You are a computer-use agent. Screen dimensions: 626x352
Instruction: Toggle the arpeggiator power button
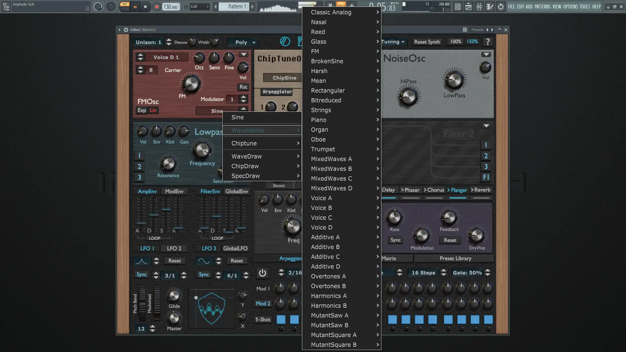(x=262, y=273)
